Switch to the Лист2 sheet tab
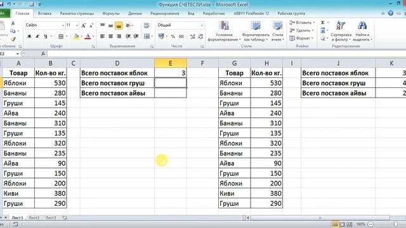 34,218
